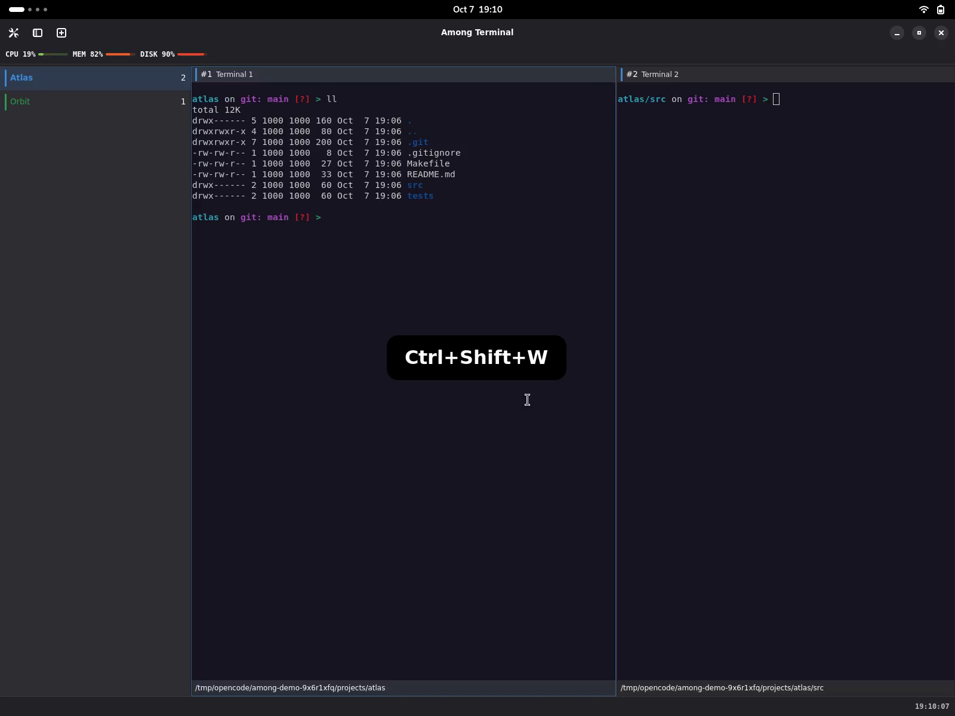Click the 19:10:07 clock in status bar
Screen dimensions: 955x716
(932, 706)
